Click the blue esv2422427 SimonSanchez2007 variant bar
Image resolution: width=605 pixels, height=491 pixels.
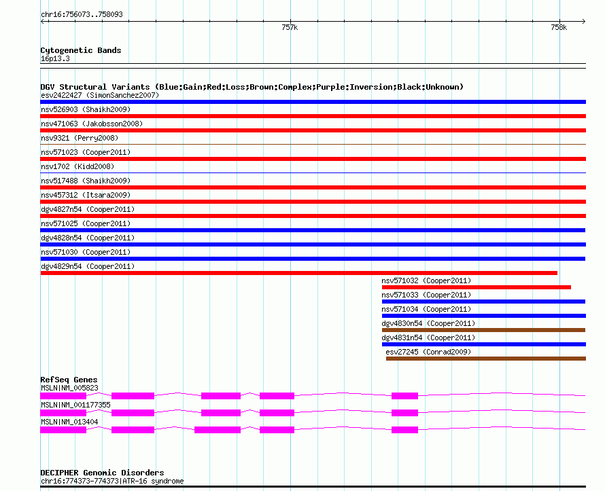313,102
